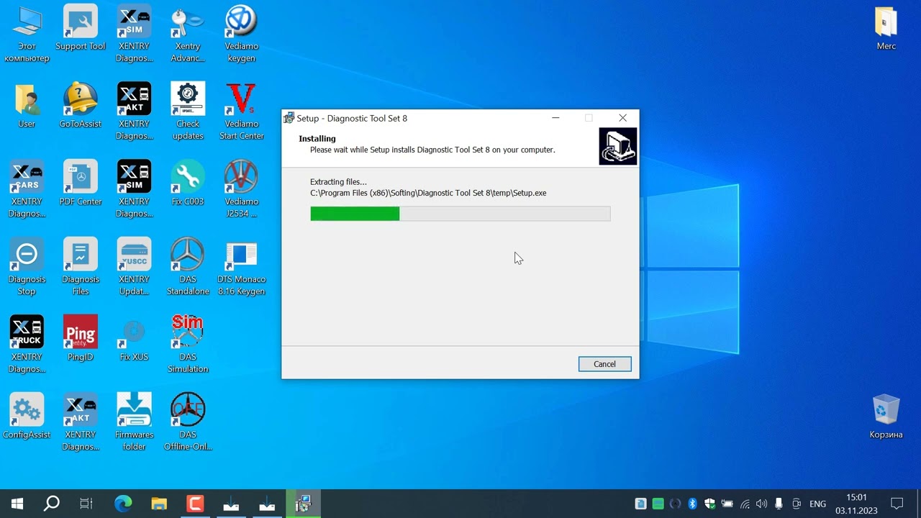Select the Fix C003 wrench shortcut

[x=188, y=183]
